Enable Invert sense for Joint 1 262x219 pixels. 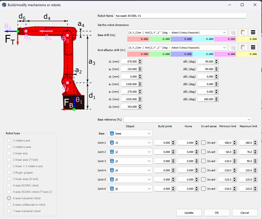(203, 143)
